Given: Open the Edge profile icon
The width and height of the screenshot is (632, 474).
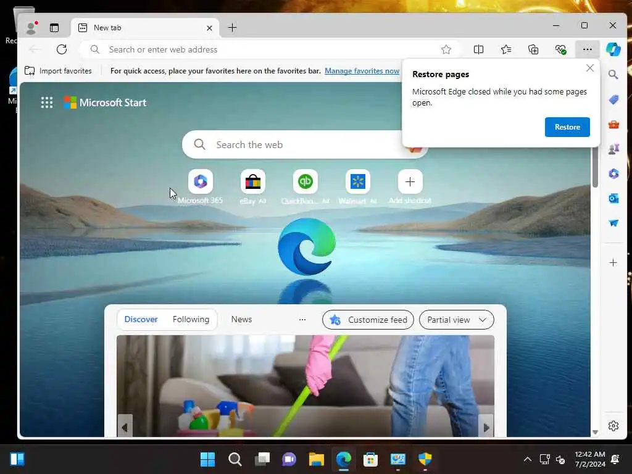Looking at the screenshot, I should 31,27.
